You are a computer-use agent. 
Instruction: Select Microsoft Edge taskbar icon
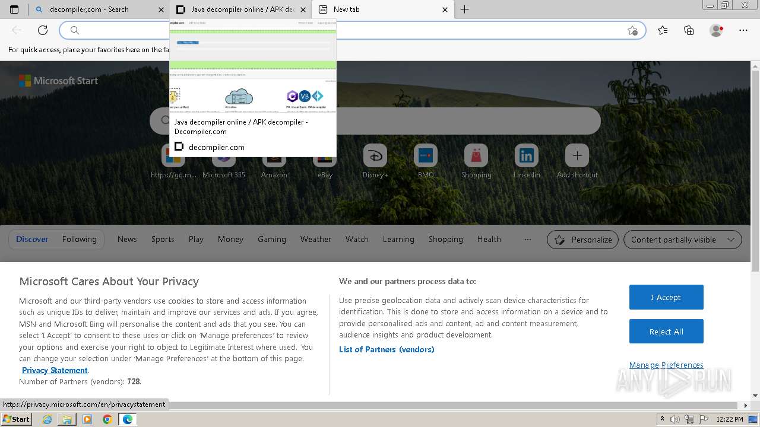pos(127,419)
